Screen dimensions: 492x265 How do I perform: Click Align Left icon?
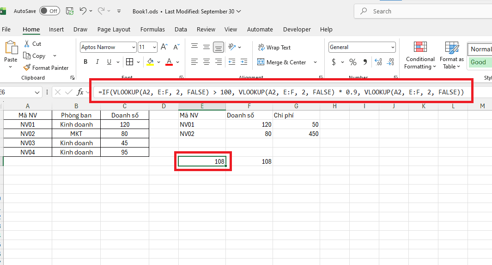point(194,62)
